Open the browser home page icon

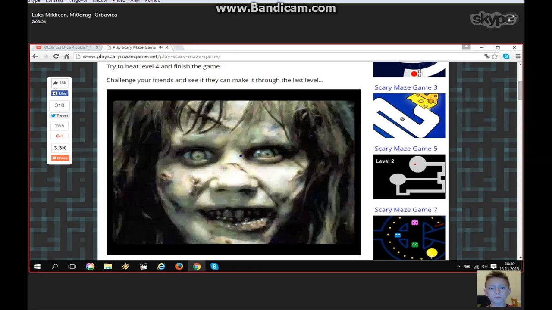(x=66, y=56)
